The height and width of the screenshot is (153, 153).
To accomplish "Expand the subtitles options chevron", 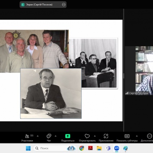I will click(137, 136).
